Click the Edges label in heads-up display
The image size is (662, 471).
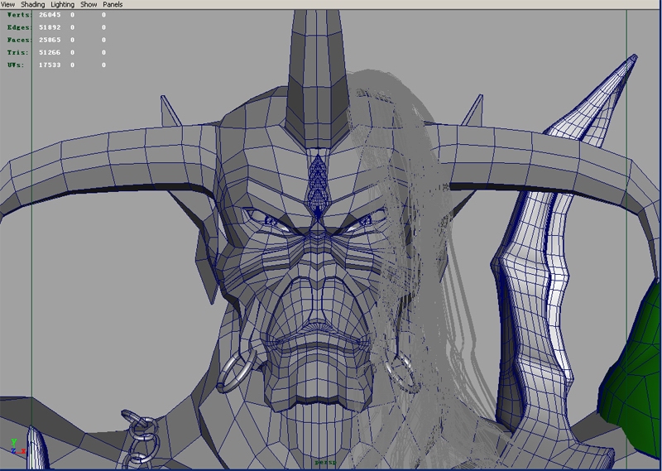pyautogui.click(x=19, y=27)
